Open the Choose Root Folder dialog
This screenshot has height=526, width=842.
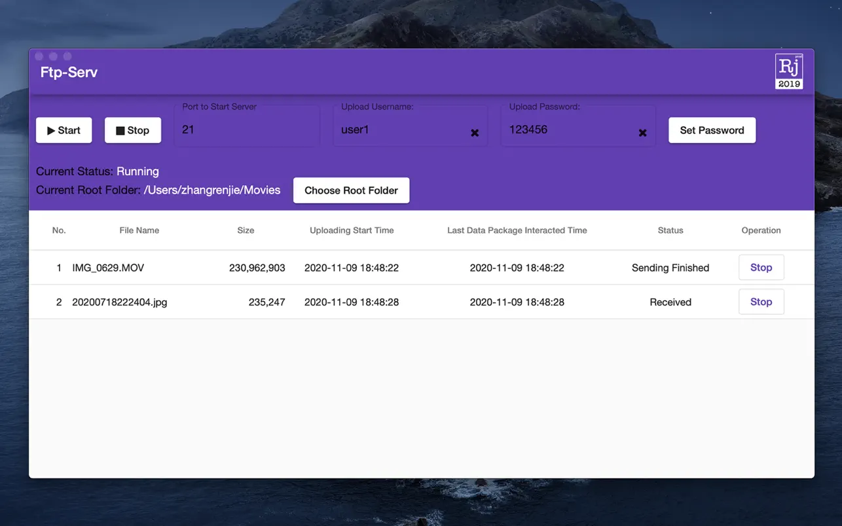[351, 190]
